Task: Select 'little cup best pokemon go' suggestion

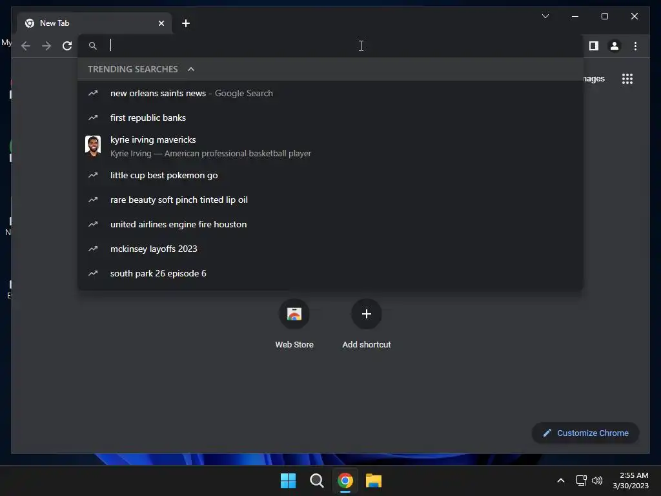Action: (x=330, y=175)
